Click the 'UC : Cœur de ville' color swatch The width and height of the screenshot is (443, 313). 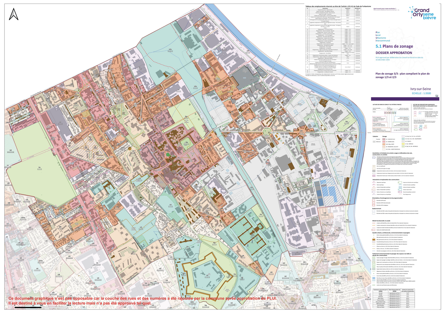383,139
